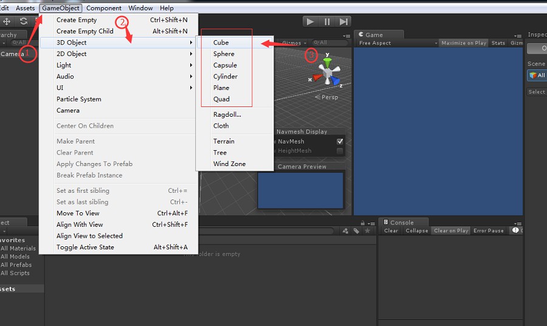Select Create Empty menu item

pyautogui.click(x=119, y=20)
